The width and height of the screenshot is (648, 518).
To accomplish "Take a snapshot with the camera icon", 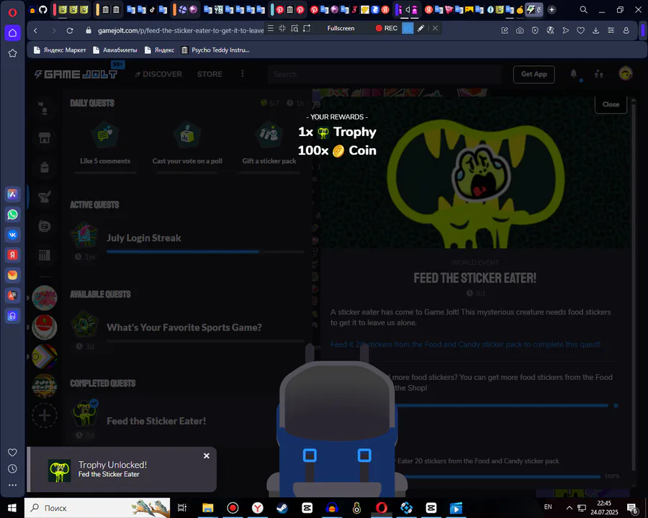I will click(520, 30).
